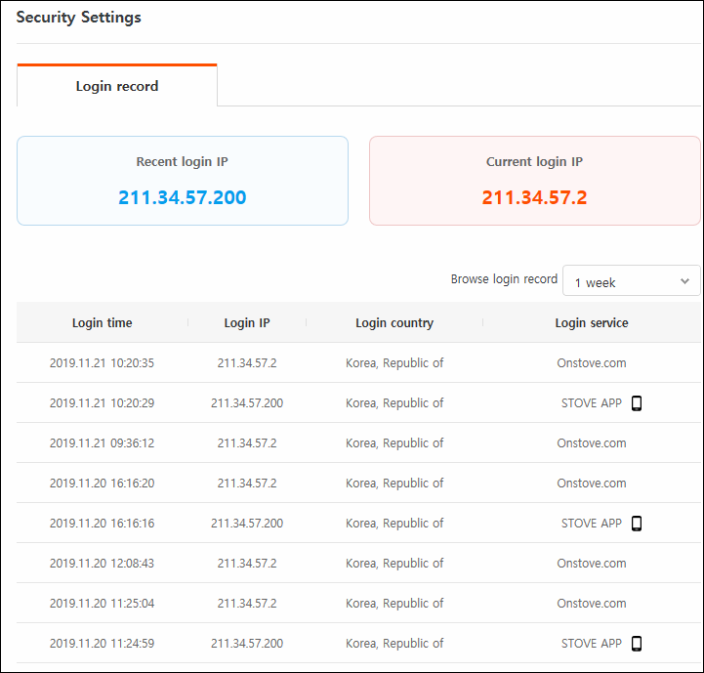This screenshot has width=704, height=673.
Task: Click mobile icon beside 10:20:29 STOVE APP entry
Action: click(637, 403)
